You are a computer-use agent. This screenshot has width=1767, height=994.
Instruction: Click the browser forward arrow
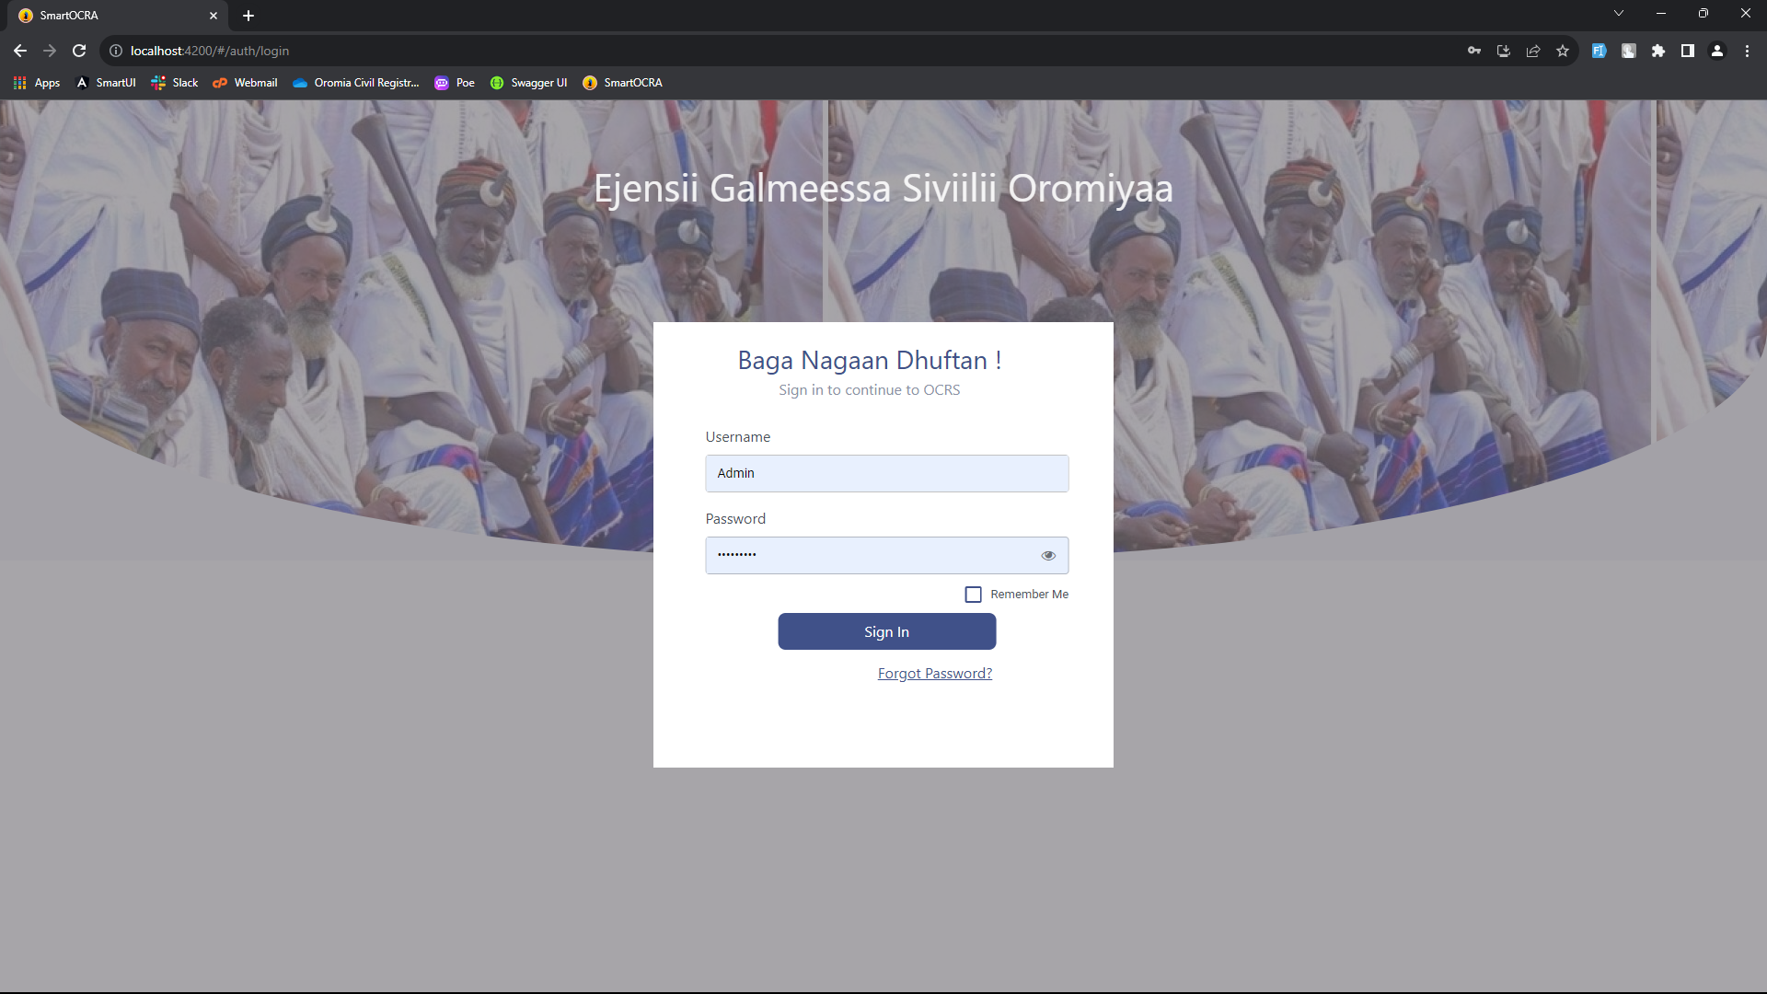[50, 51]
